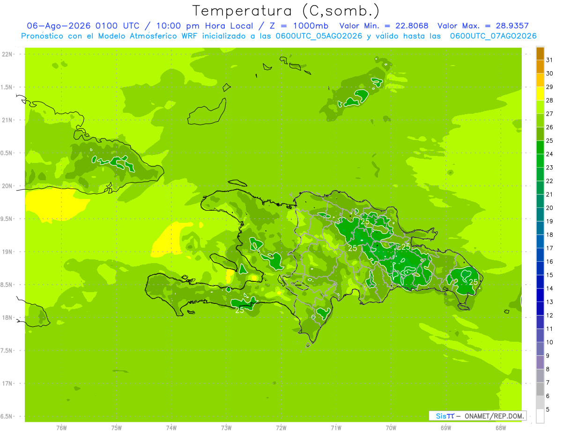Click the '76W' longitude axis label

point(61,428)
